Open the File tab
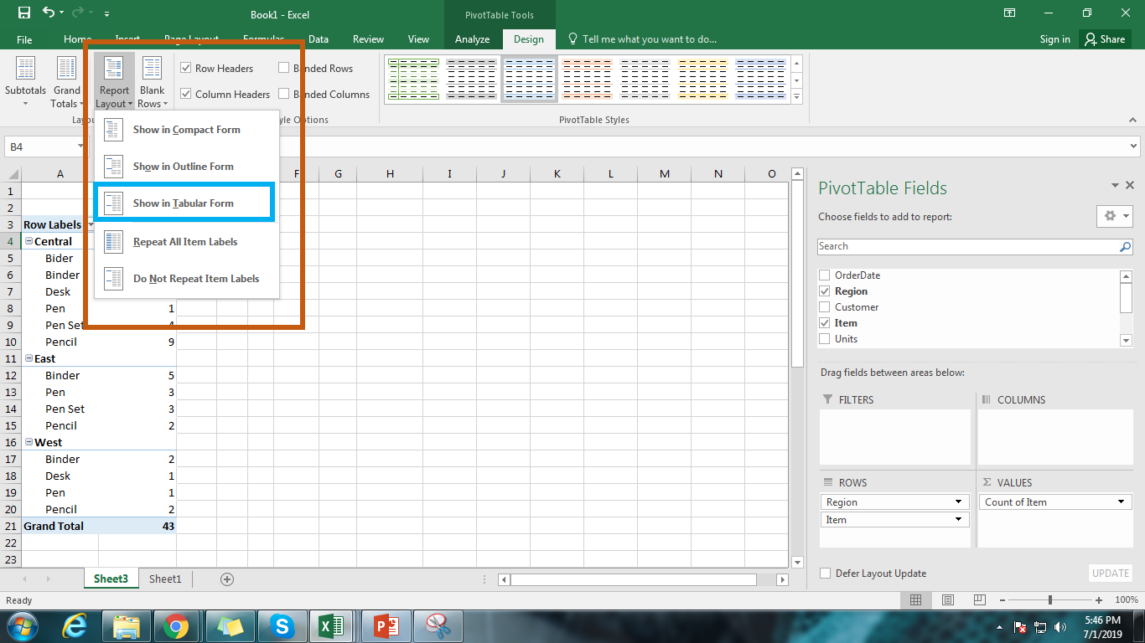 (x=24, y=39)
